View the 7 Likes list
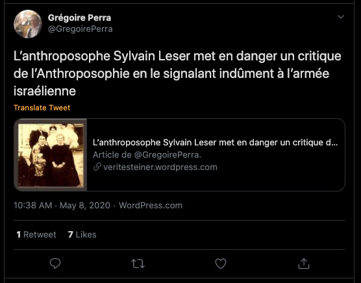The height and width of the screenshot is (283, 361). tap(82, 234)
